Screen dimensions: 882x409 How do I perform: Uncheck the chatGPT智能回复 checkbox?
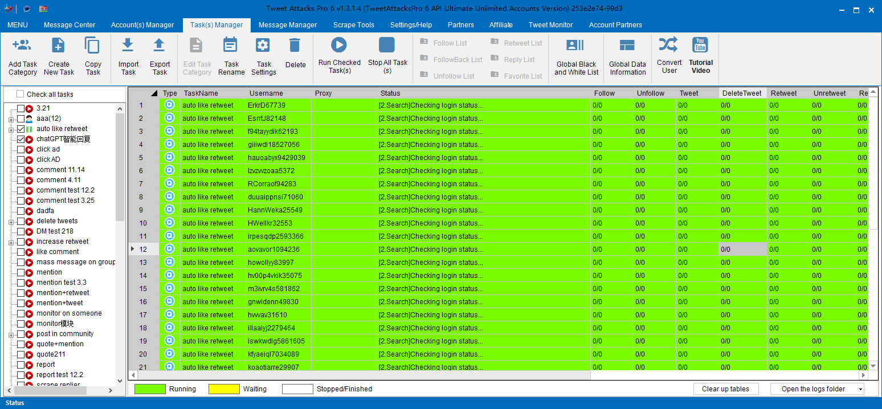(x=21, y=139)
